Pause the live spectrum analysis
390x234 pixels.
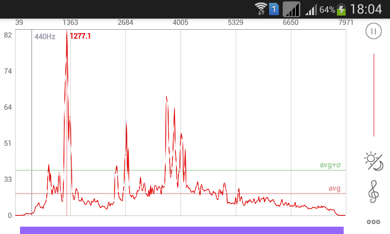click(373, 31)
